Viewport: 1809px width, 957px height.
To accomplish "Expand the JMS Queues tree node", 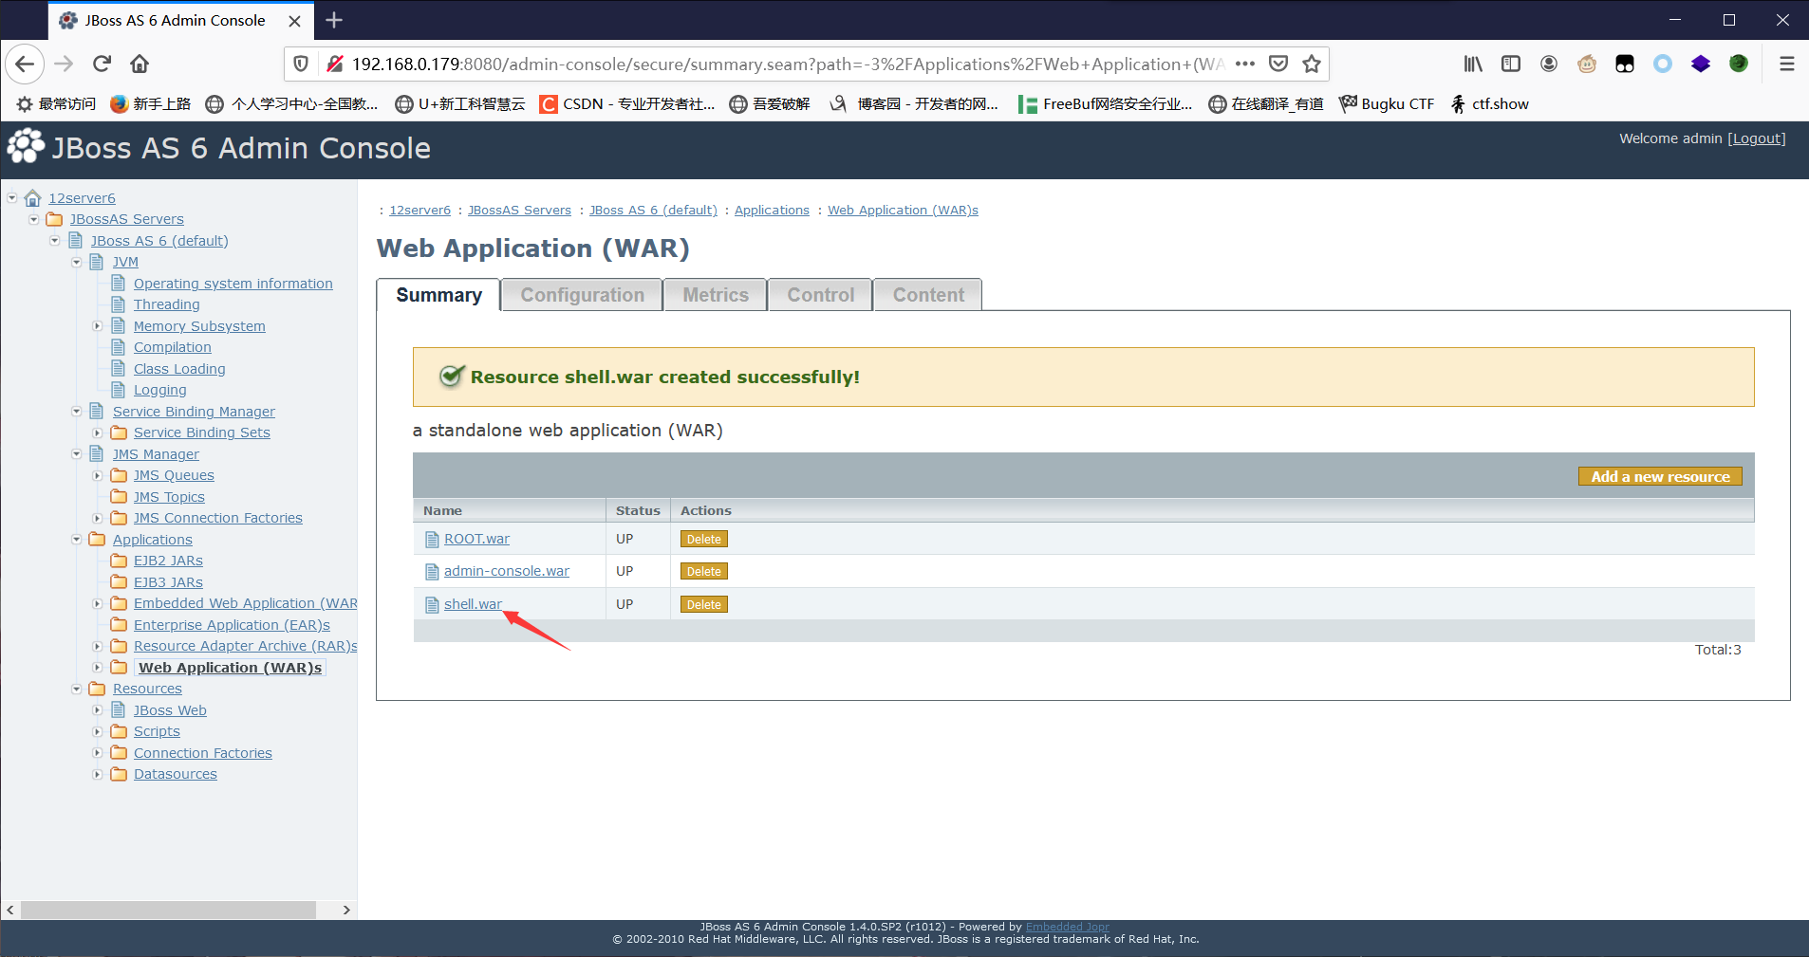I will [97, 475].
